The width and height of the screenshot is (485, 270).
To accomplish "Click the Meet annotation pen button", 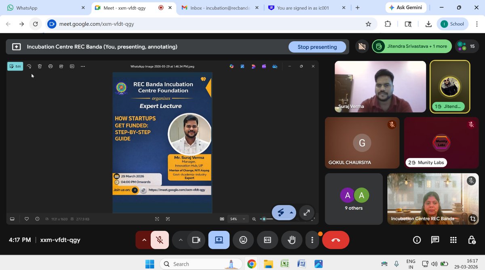I will (280, 212).
